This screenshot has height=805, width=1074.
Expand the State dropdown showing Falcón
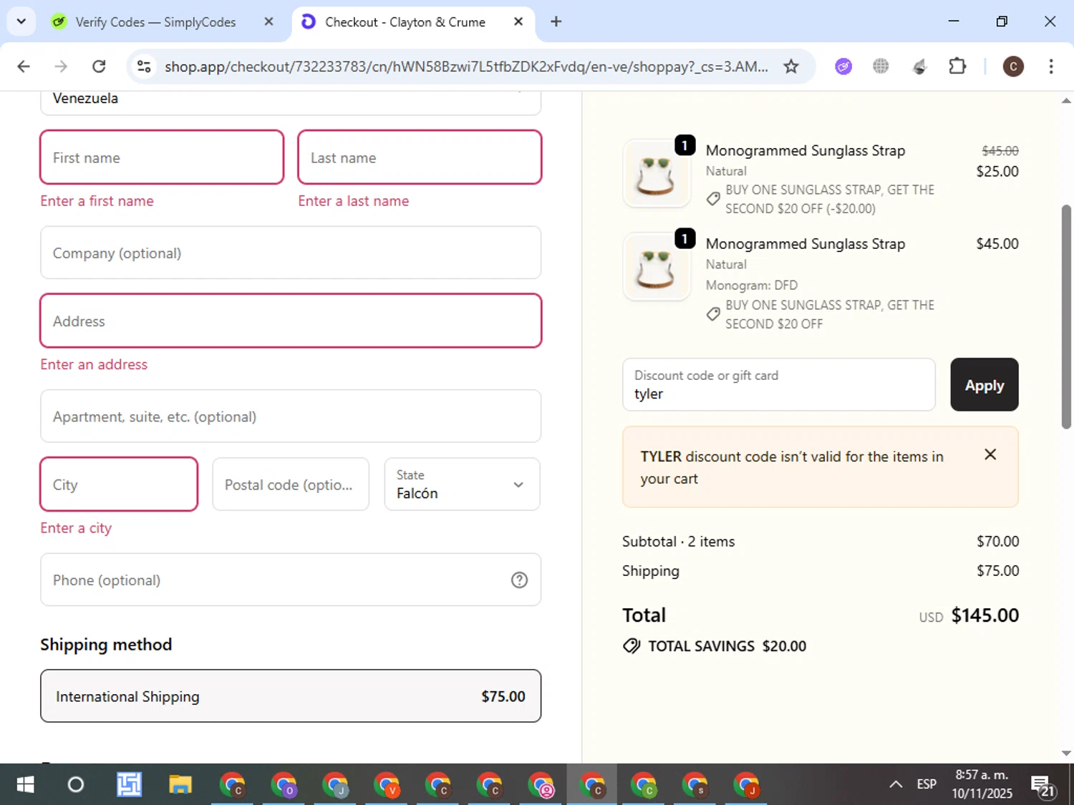463,484
